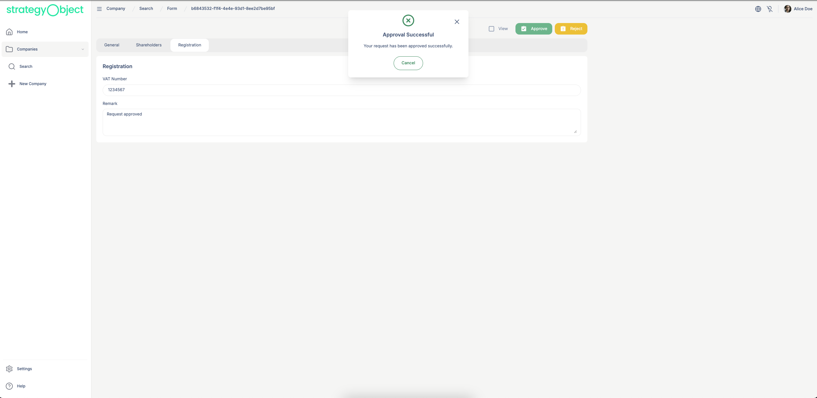Click the Companies folder menu item
The width and height of the screenshot is (817, 398).
coord(27,49)
